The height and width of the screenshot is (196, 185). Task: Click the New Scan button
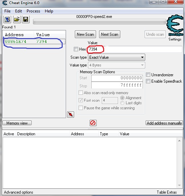85,34
